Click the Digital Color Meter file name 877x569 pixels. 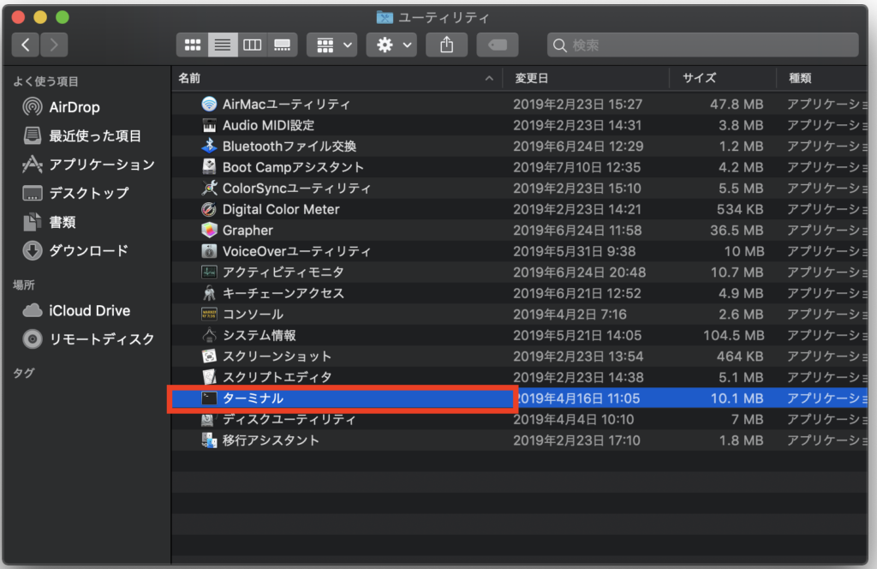[x=281, y=209]
